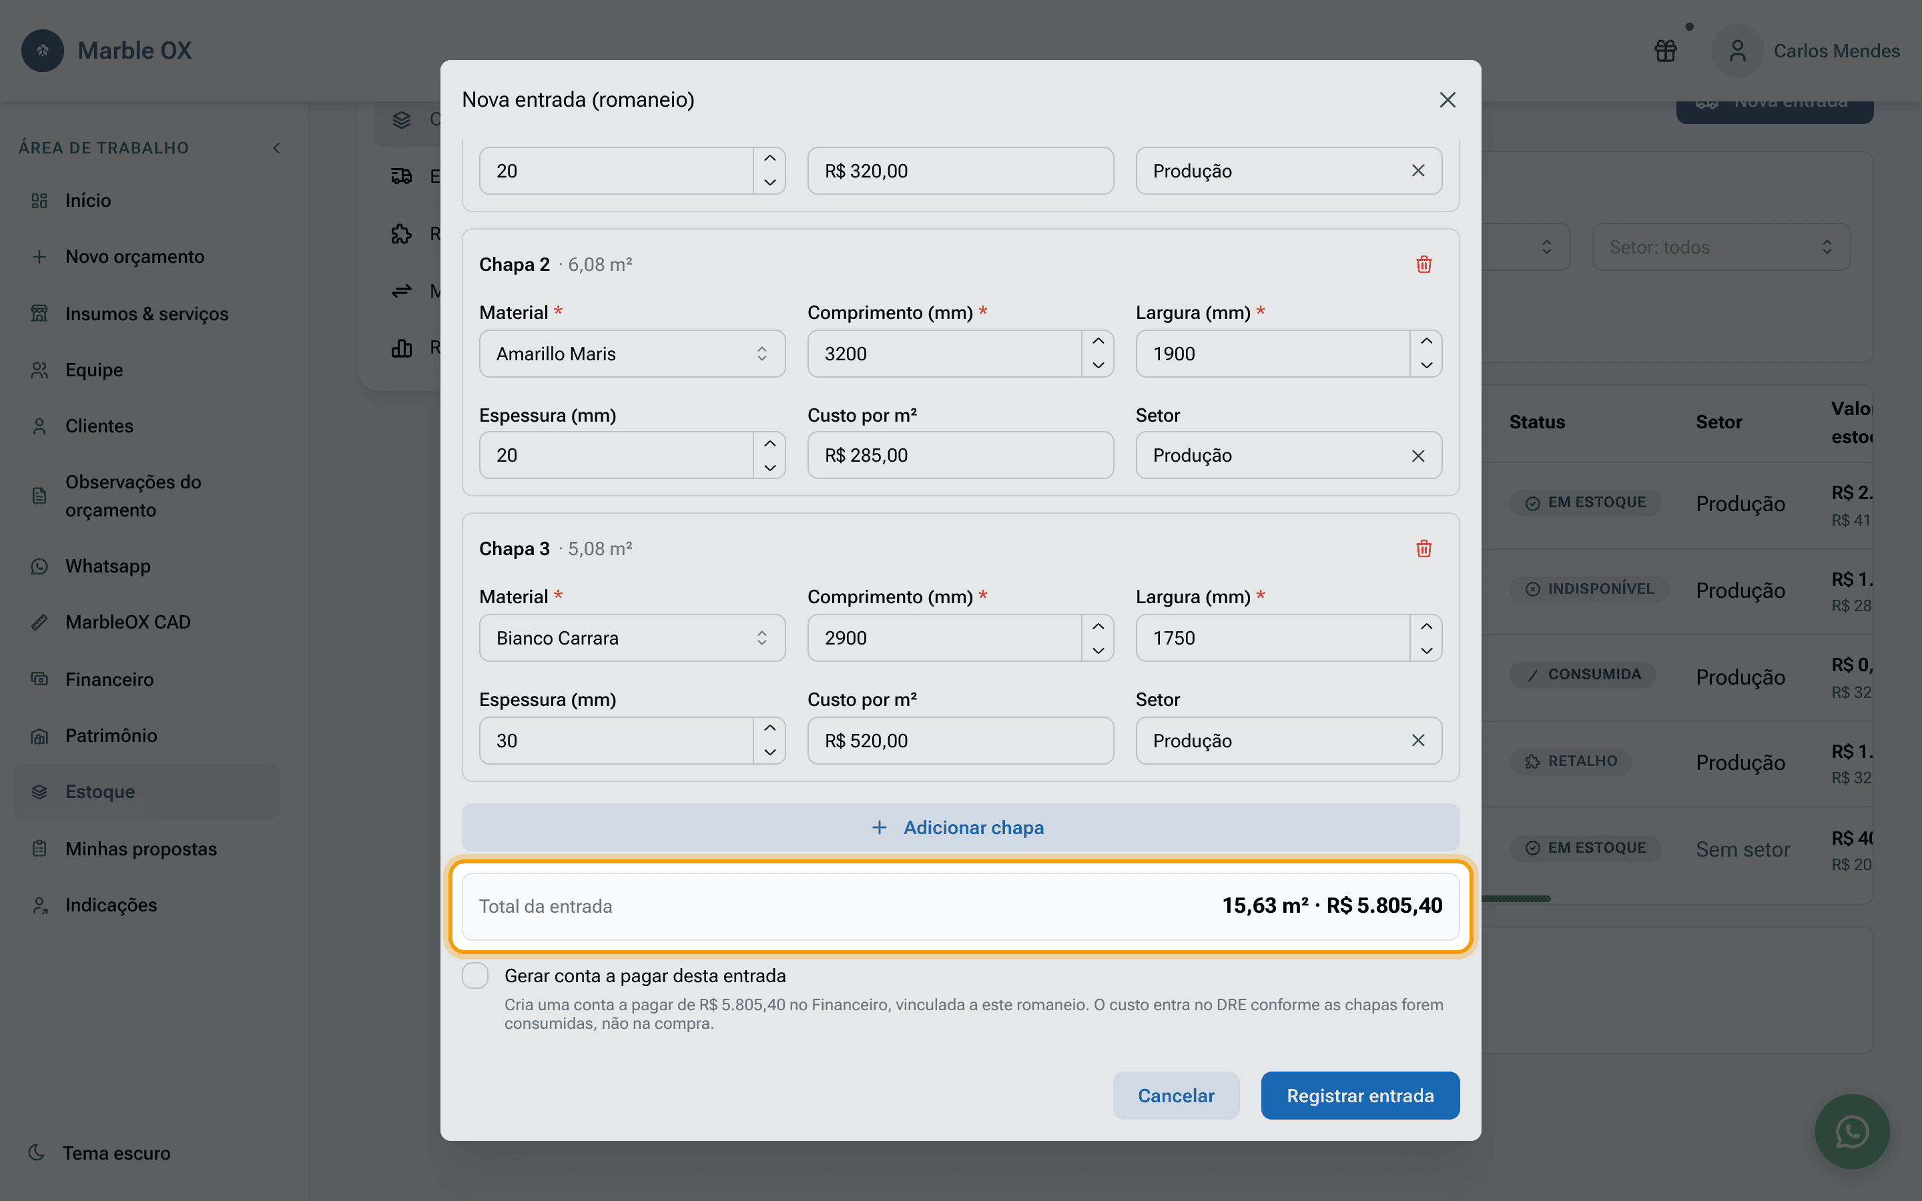This screenshot has width=1922, height=1201.
Task: Click the RETALHO status badge
Action: [1571, 761]
